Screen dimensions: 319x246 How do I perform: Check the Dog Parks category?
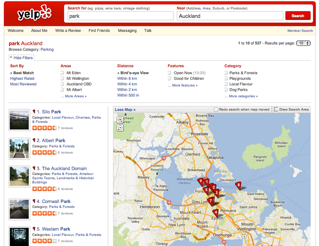pos(226,90)
